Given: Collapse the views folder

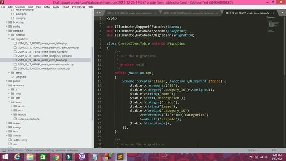Looking at the screenshot, I should [9, 102].
